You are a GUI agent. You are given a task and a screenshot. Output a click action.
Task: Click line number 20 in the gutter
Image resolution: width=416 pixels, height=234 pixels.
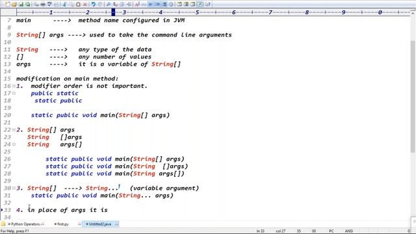point(7,115)
